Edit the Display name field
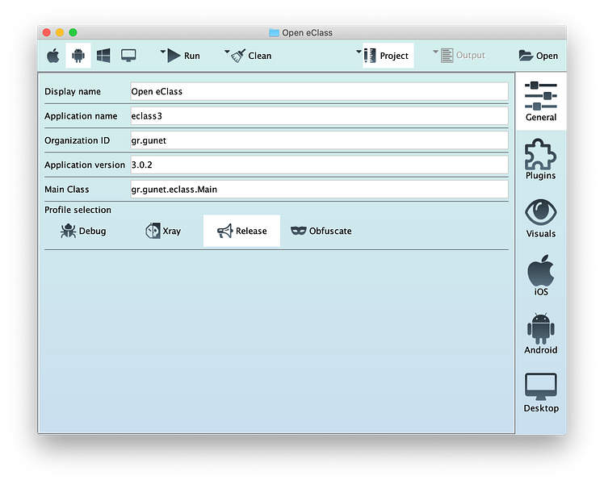The width and height of the screenshot is (604, 484). tap(319, 92)
